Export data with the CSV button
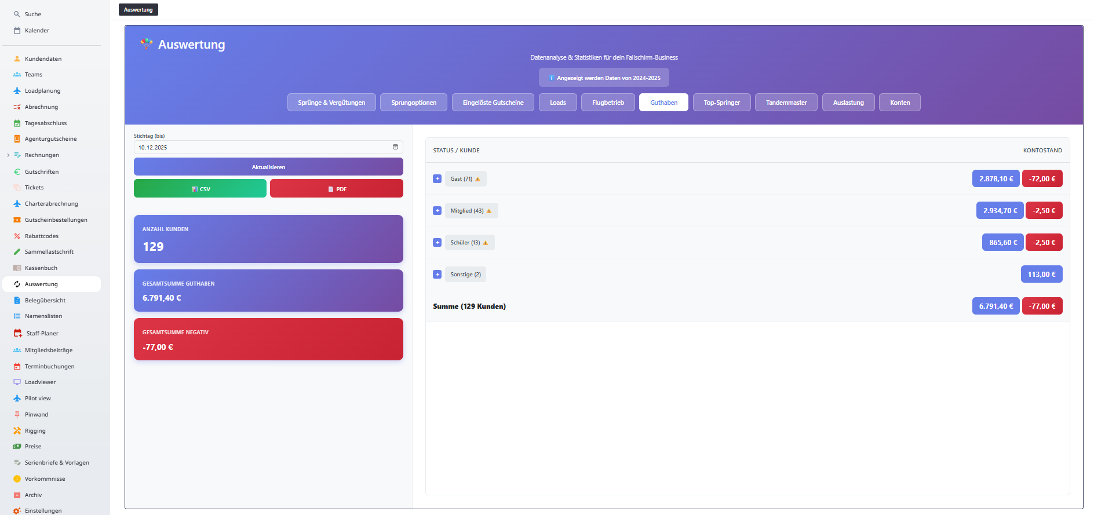This screenshot has width=1094, height=515. 200,189
